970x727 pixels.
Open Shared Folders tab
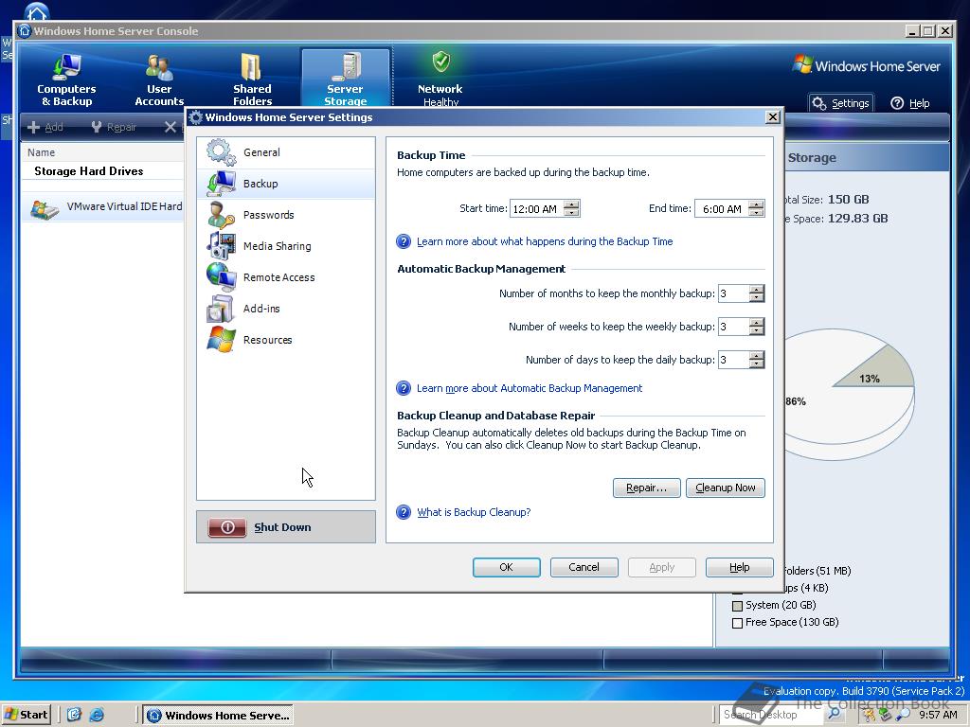click(x=252, y=80)
